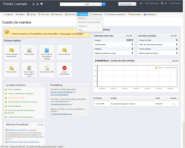The width and height of the screenshot is (185, 148).
Task: Click Ver más in Noticias PrestaShop
Action: coord(40,124)
